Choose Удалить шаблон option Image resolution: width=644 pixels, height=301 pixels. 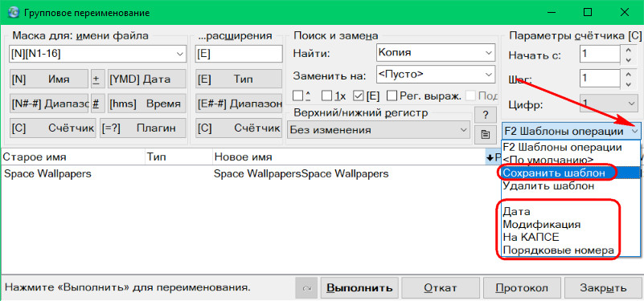pyautogui.click(x=570, y=185)
